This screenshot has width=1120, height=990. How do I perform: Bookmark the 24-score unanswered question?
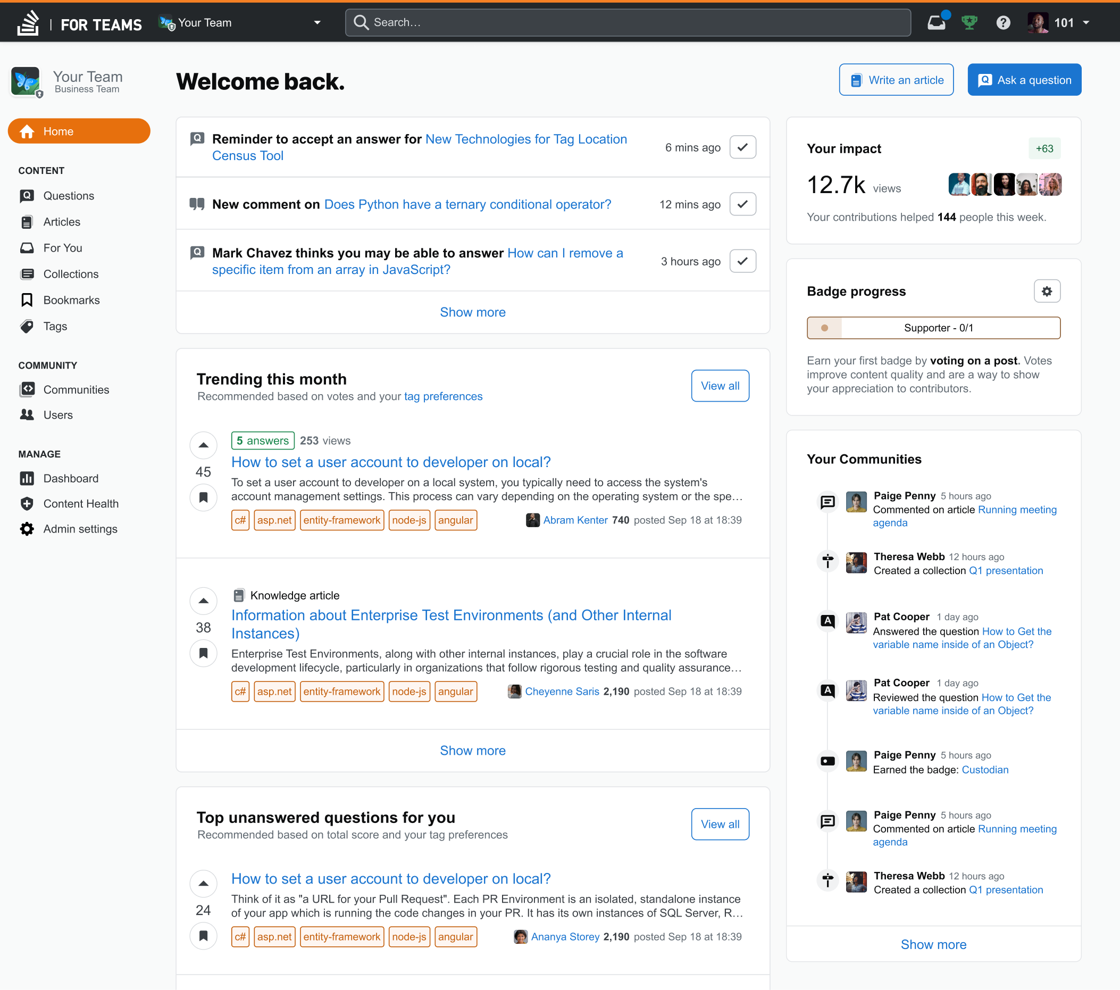click(x=203, y=936)
